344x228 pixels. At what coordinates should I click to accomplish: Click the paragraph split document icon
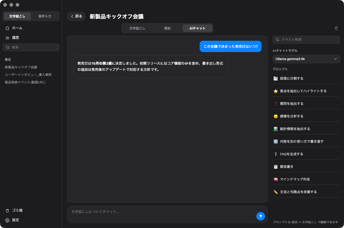click(275, 79)
